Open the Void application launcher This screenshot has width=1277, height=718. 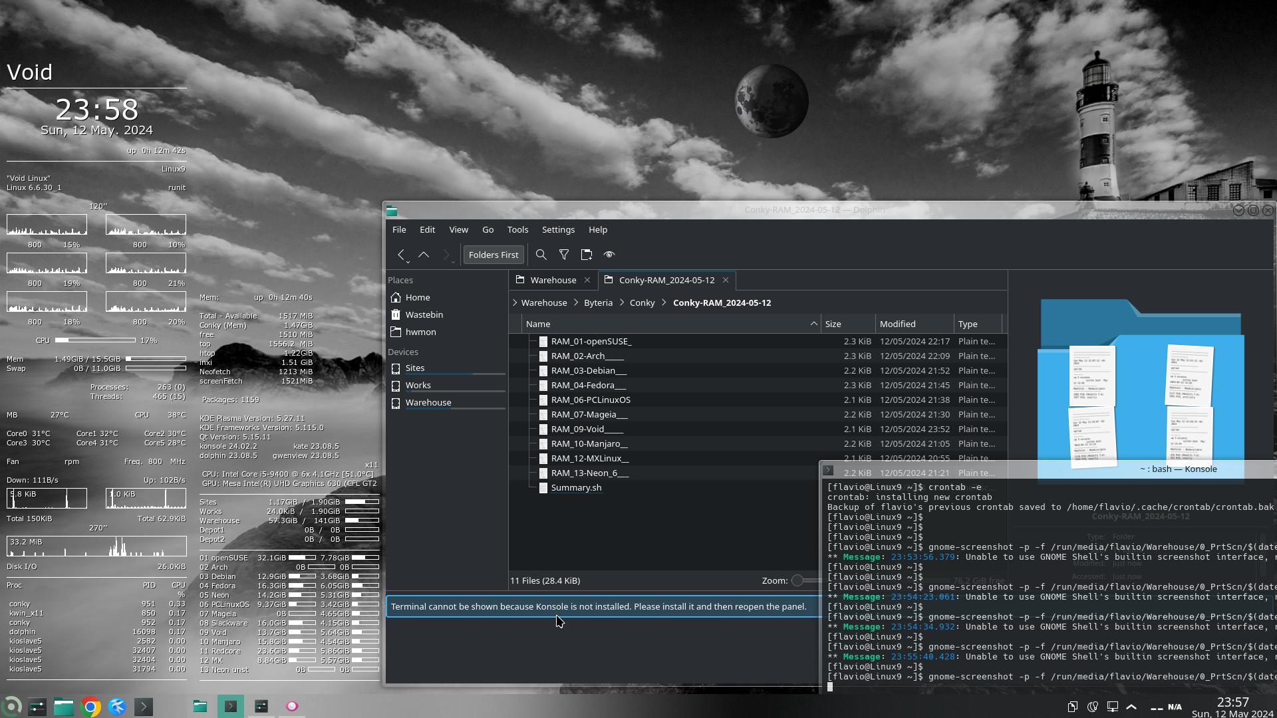click(x=11, y=707)
